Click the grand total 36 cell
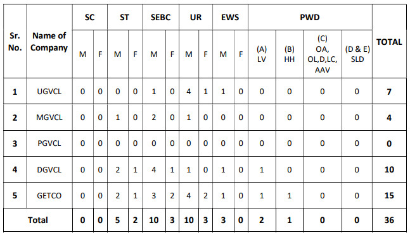Screen dimensions: 410x235 [389, 220]
